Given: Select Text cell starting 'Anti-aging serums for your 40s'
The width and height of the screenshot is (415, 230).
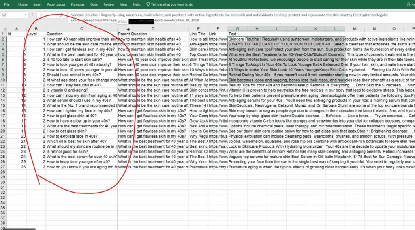Looking at the screenshot, I should click(x=237, y=101).
